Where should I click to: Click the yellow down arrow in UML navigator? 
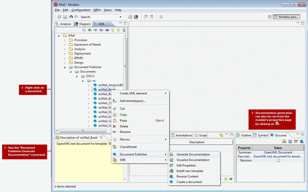pyautogui.click(x=119, y=30)
